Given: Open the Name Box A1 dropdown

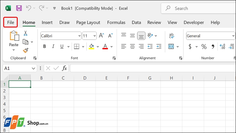Looking at the screenshot, I should 33,68.
